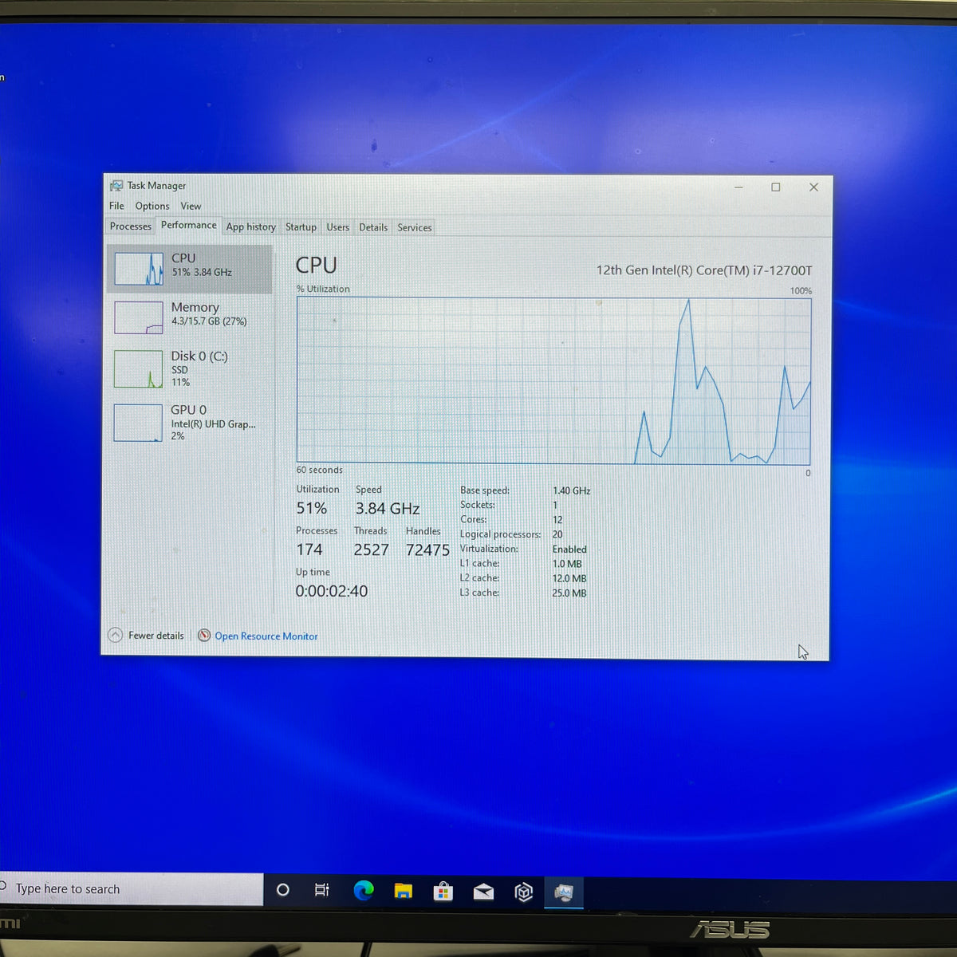Click the % Utilization graph label
This screenshot has width=957, height=957.
pos(323,289)
